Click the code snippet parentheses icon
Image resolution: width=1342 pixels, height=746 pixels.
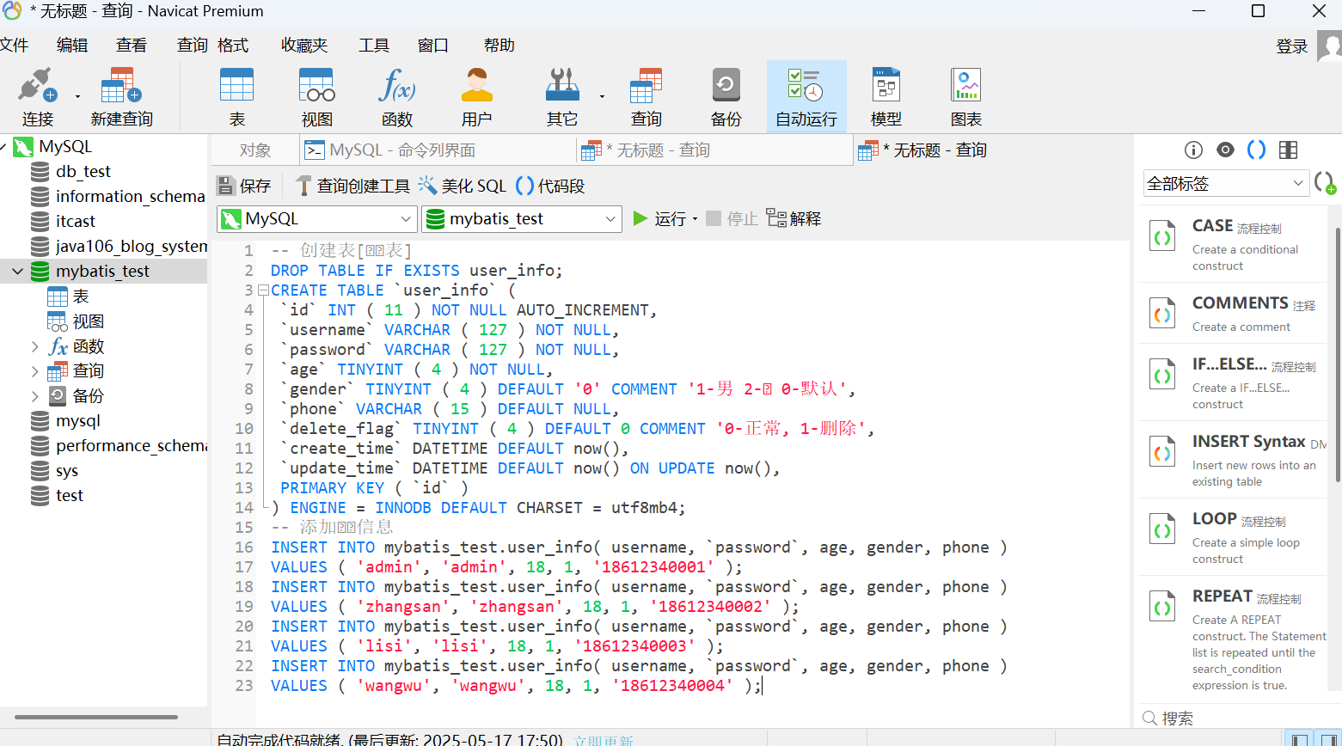[1256, 150]
